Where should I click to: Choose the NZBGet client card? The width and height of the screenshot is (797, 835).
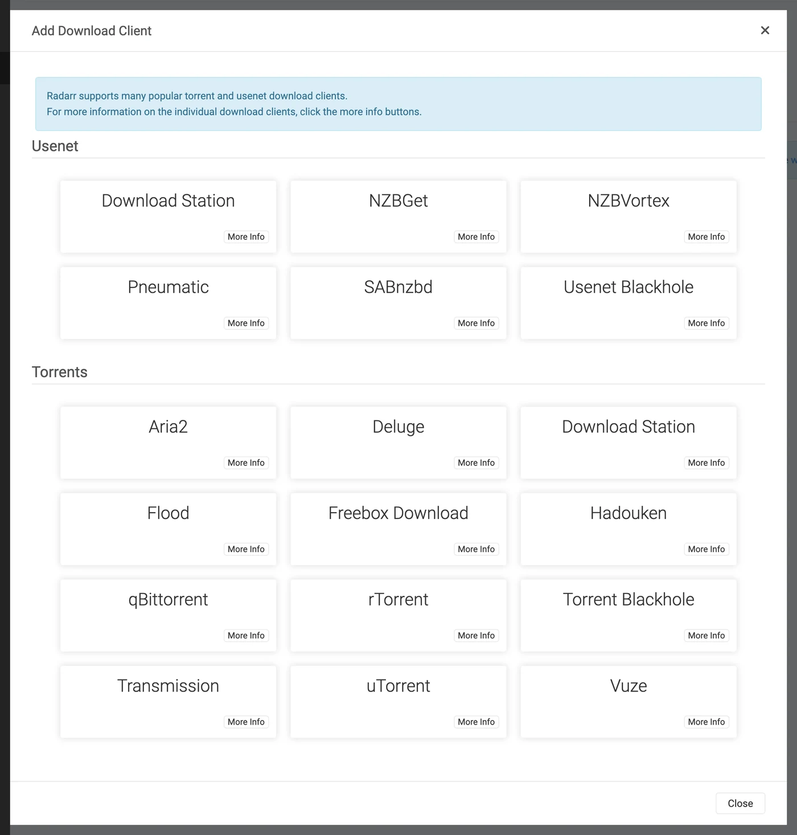coord(398,216)
